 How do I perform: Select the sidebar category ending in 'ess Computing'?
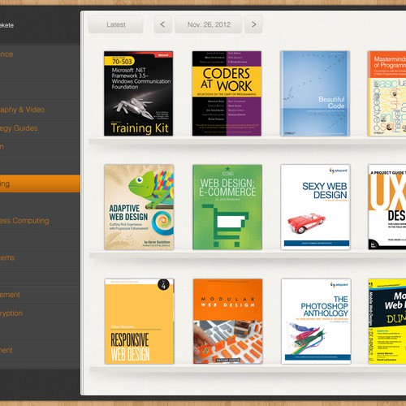[40, 221]
